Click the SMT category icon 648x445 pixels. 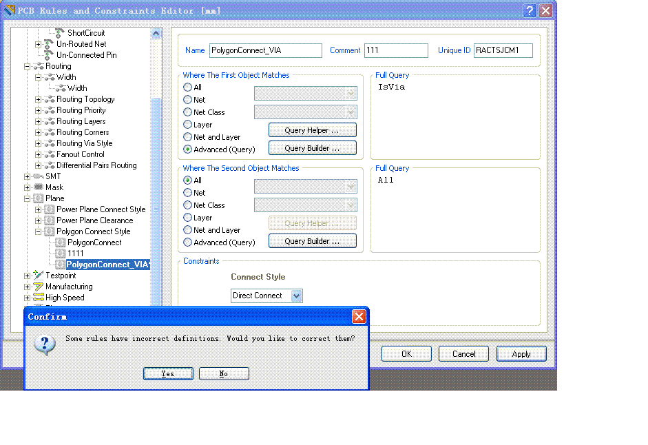[x=39, y=176]
